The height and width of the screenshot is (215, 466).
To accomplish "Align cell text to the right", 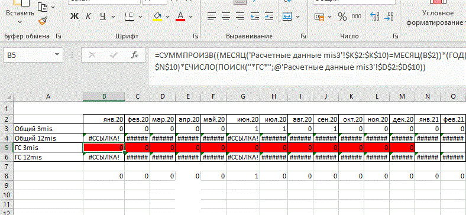I will coord(241,16).
